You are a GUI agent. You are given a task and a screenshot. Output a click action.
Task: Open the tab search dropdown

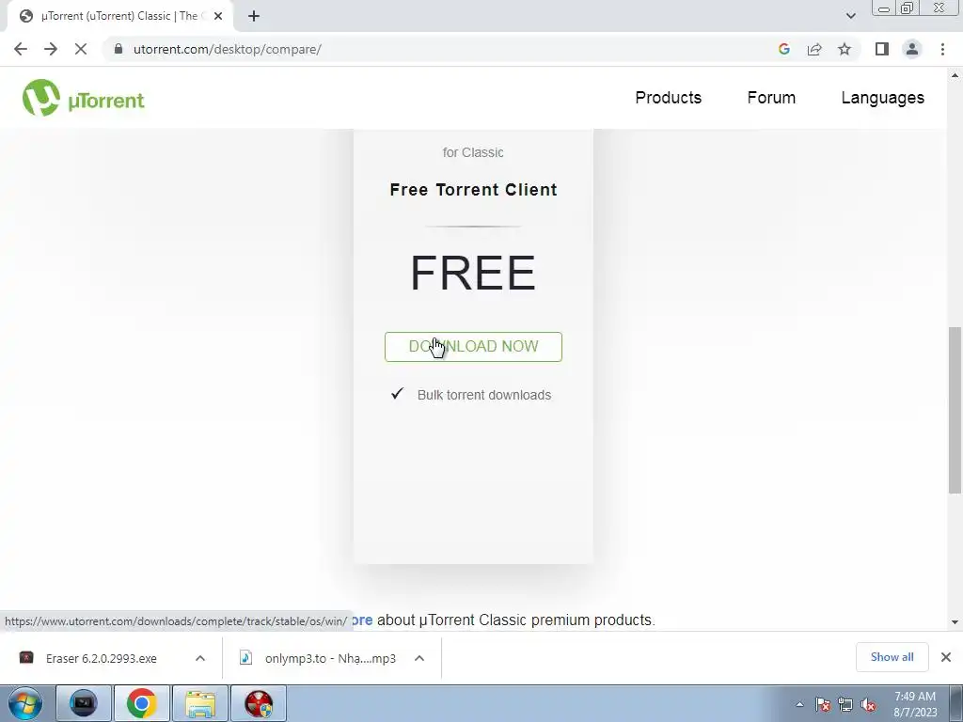pos(850,16)
